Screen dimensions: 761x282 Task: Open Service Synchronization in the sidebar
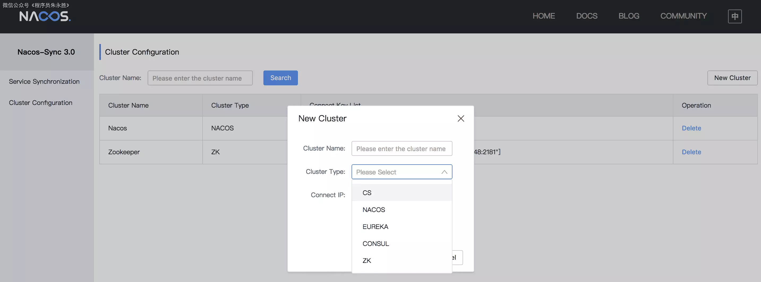(x=44, y=81)
